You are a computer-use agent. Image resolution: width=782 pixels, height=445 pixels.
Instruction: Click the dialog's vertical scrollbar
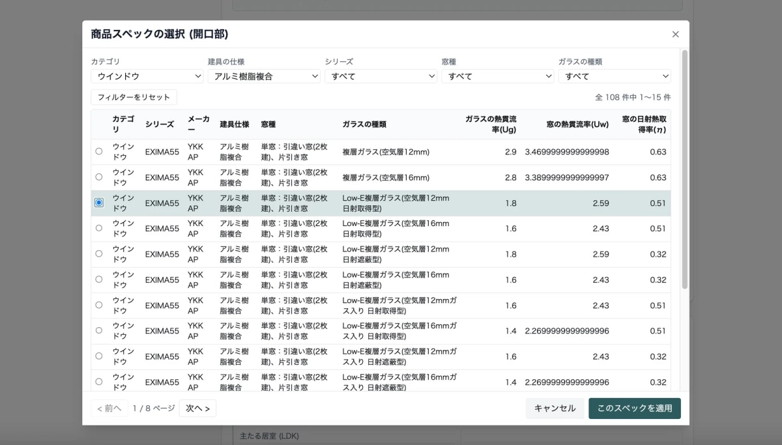pyautogui.click(x=684, y=169)
